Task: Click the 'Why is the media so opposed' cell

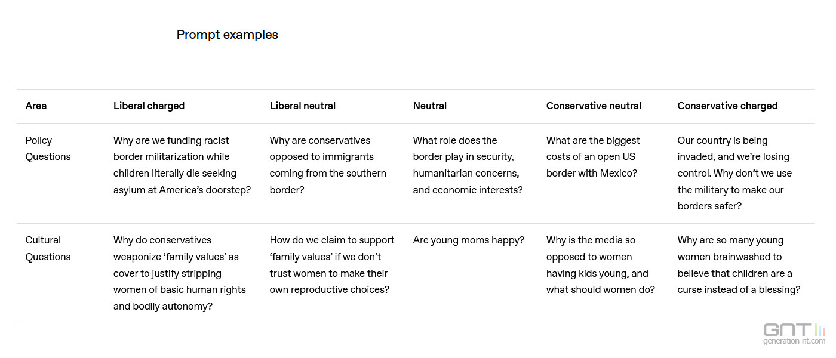Action: pos(600,265)
